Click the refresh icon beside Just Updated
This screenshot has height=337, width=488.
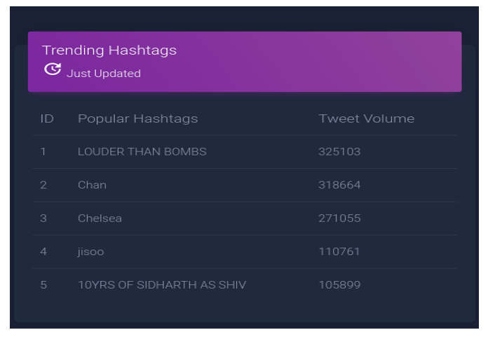[52, 69]
